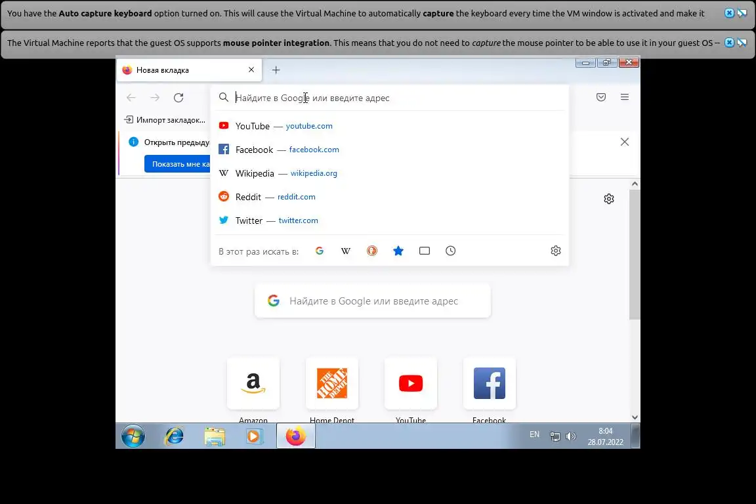Dismiss the Auto capture keyboard notification

click(730, 13)
